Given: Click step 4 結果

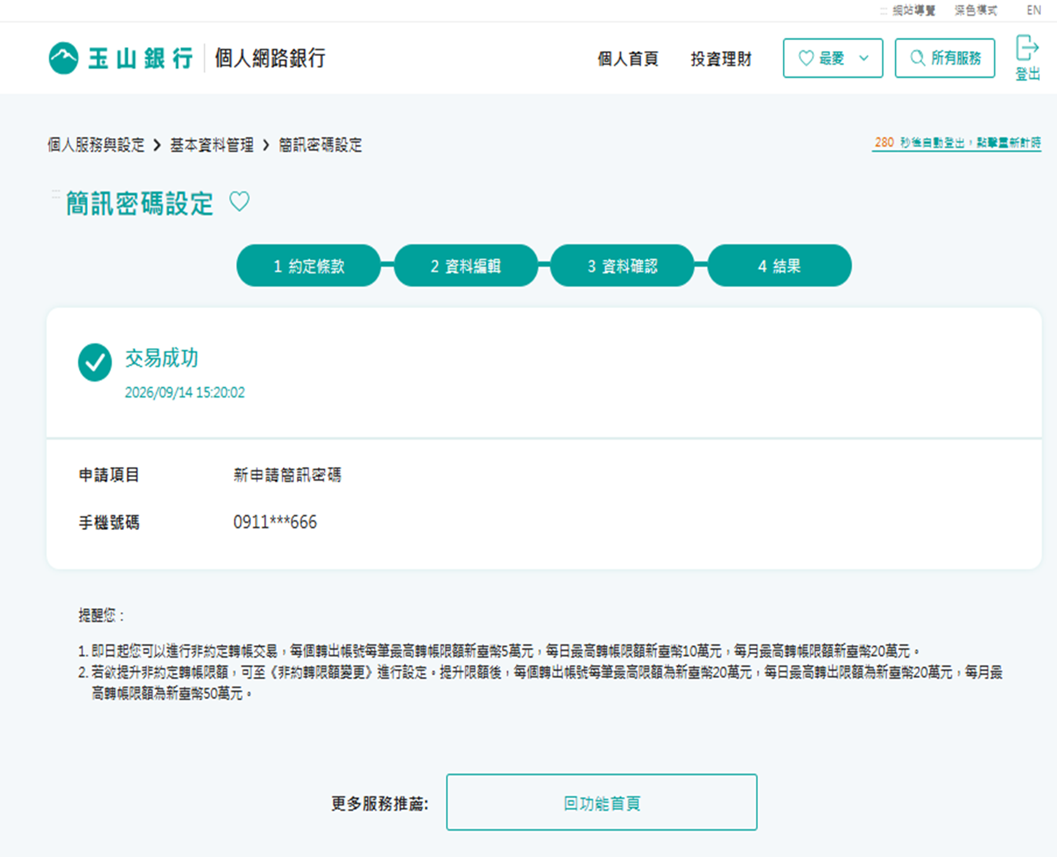Looking at the screenshot, I should pos(779,265).
